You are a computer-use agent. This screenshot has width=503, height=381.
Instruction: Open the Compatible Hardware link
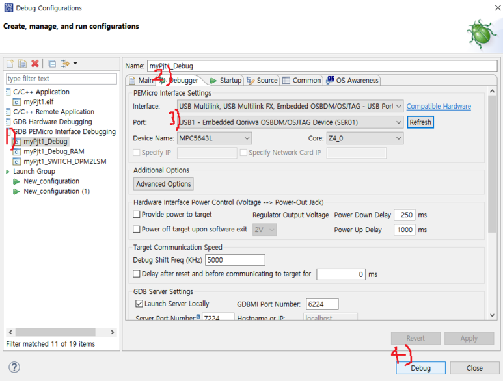[x=439, y=106]
